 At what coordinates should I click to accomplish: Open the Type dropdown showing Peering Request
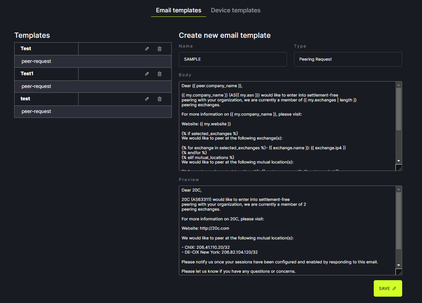tap(348, 59)
